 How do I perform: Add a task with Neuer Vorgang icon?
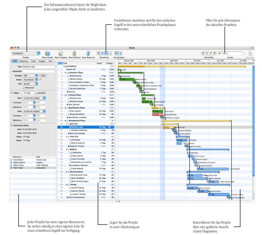coord(60,54)
